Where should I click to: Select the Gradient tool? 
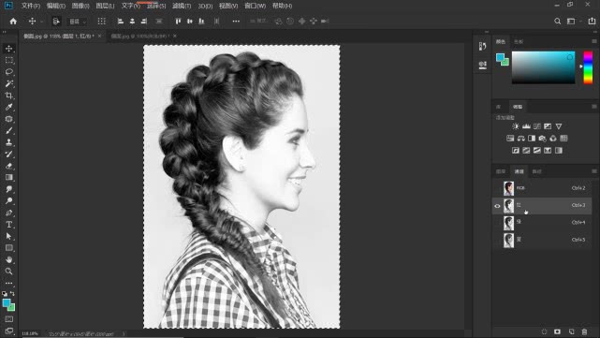pyautogui.click(x=8, y=177)
